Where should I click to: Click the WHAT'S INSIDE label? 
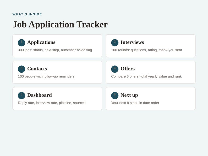coord(27,14)
